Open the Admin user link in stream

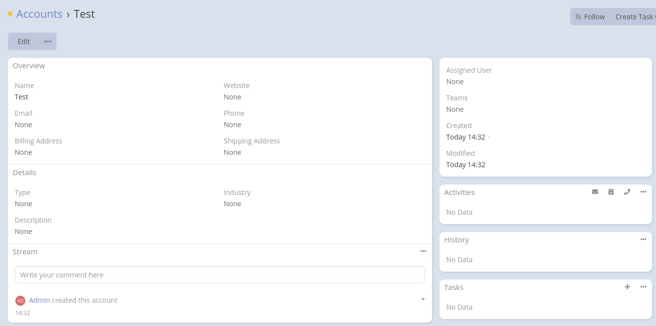(x=40, y=300)
